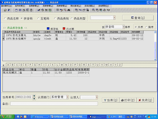Click the first icon in the third toolbar group
158x119 pixels.
point(39,10)
